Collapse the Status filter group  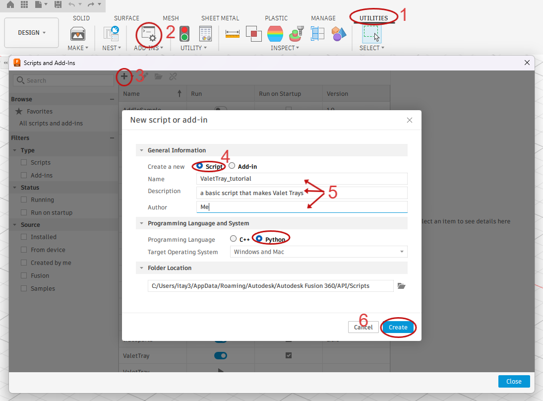[14, 188]
